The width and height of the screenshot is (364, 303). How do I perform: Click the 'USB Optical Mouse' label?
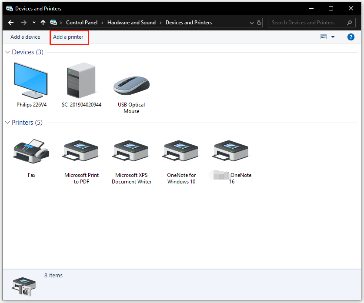tap(131, 108)
